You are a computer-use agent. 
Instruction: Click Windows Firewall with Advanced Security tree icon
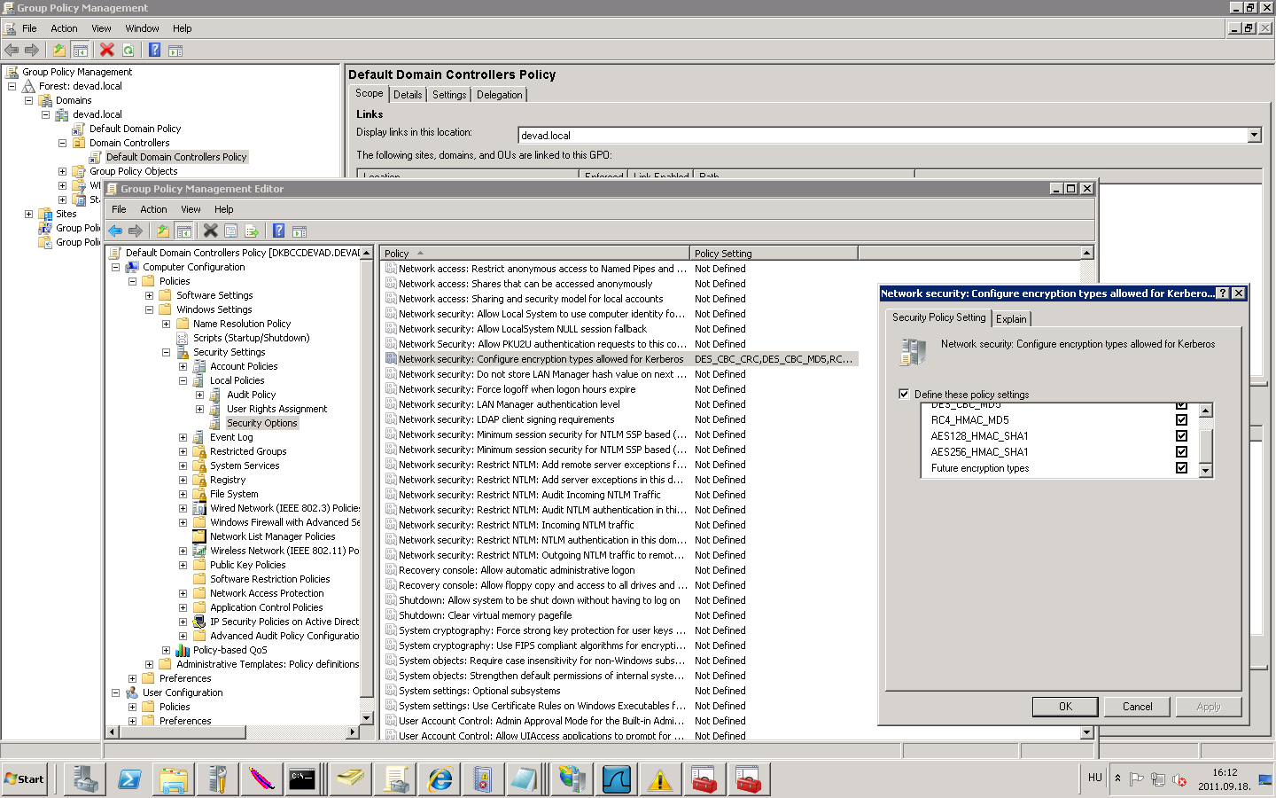click(x=199, y=522)
